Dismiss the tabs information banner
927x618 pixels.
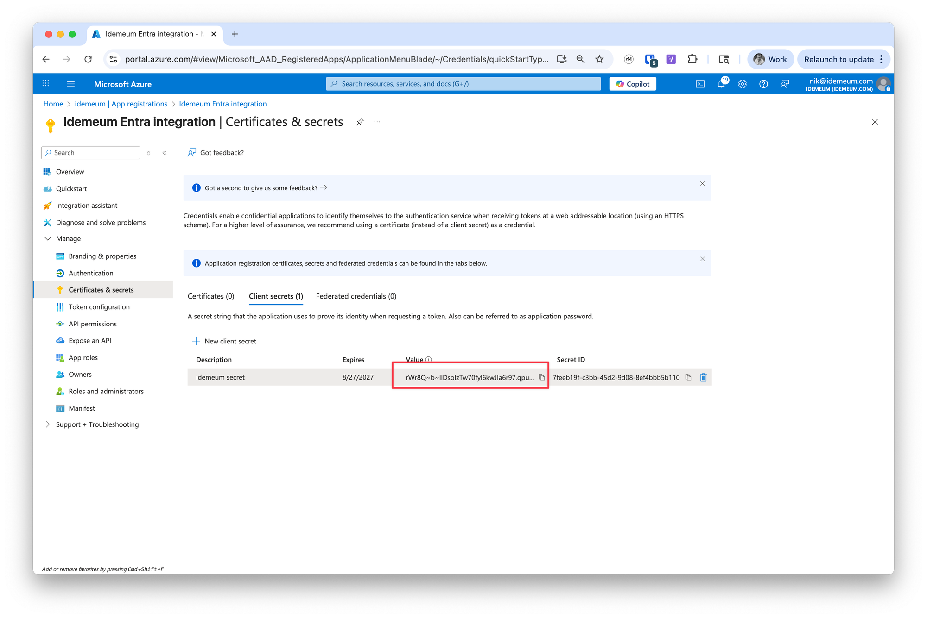(x=702, y=259)
